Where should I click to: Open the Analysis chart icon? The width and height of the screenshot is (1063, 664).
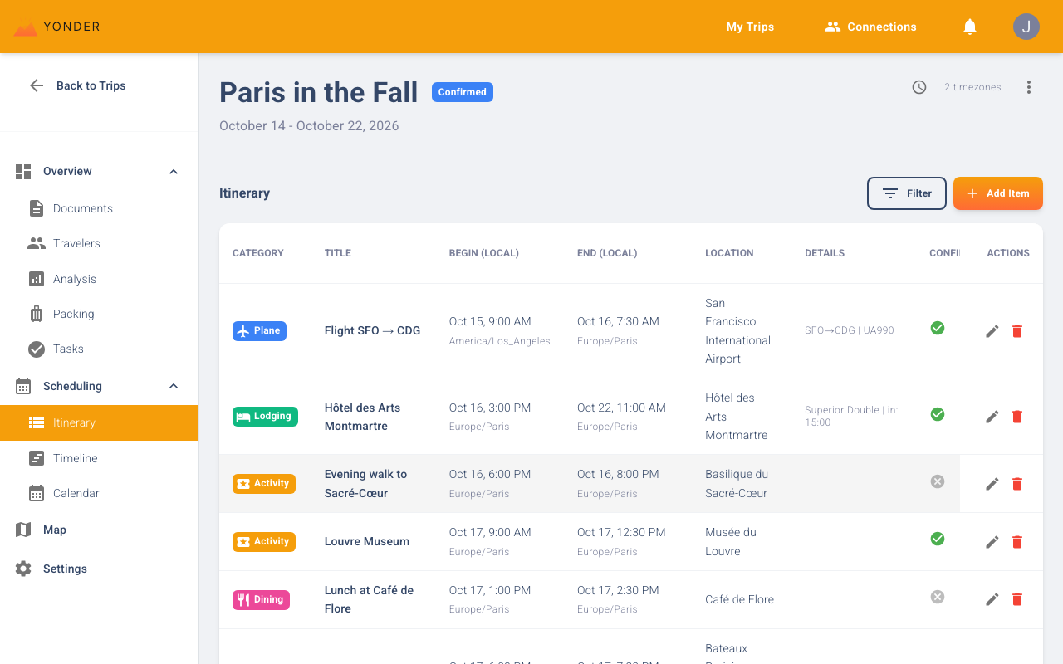point(36,278)
